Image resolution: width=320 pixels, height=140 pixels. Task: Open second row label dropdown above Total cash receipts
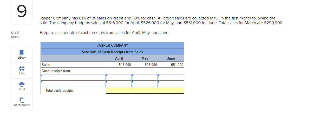pos(73,84)
